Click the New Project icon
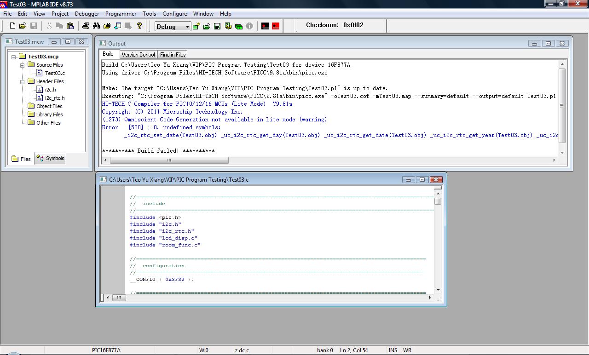The image size is (589, 355). point(196,26)
